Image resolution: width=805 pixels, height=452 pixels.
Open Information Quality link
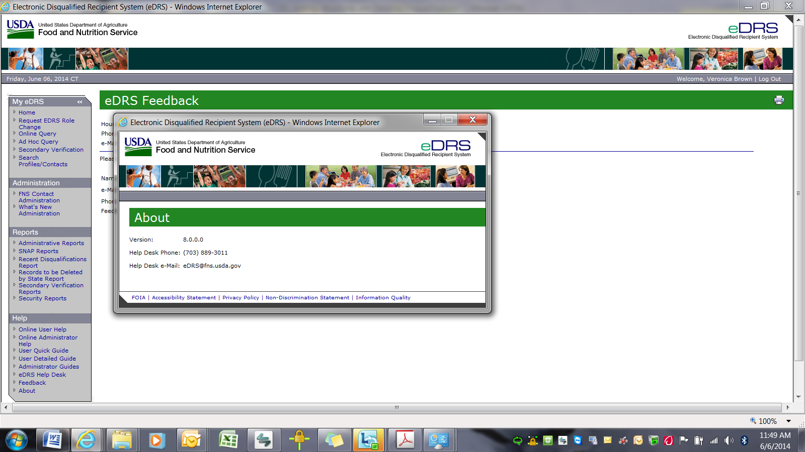383,298
